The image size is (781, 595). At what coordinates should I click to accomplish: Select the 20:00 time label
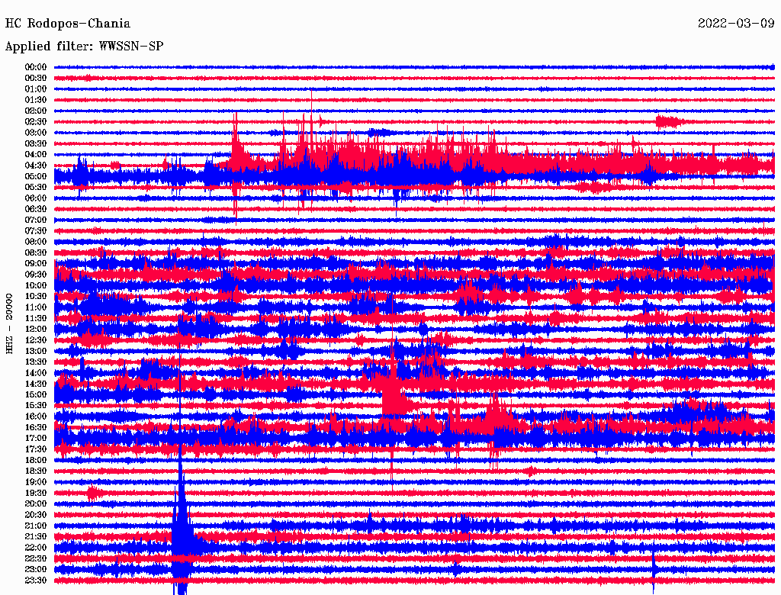(36, 503)
